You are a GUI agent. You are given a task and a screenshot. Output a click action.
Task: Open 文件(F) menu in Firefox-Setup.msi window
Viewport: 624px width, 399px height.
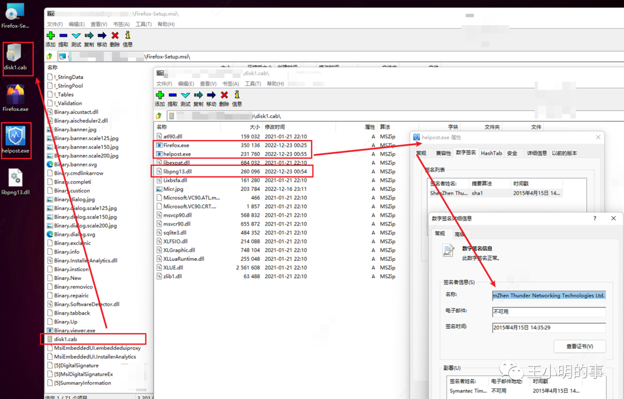click(x=54, y=24)
